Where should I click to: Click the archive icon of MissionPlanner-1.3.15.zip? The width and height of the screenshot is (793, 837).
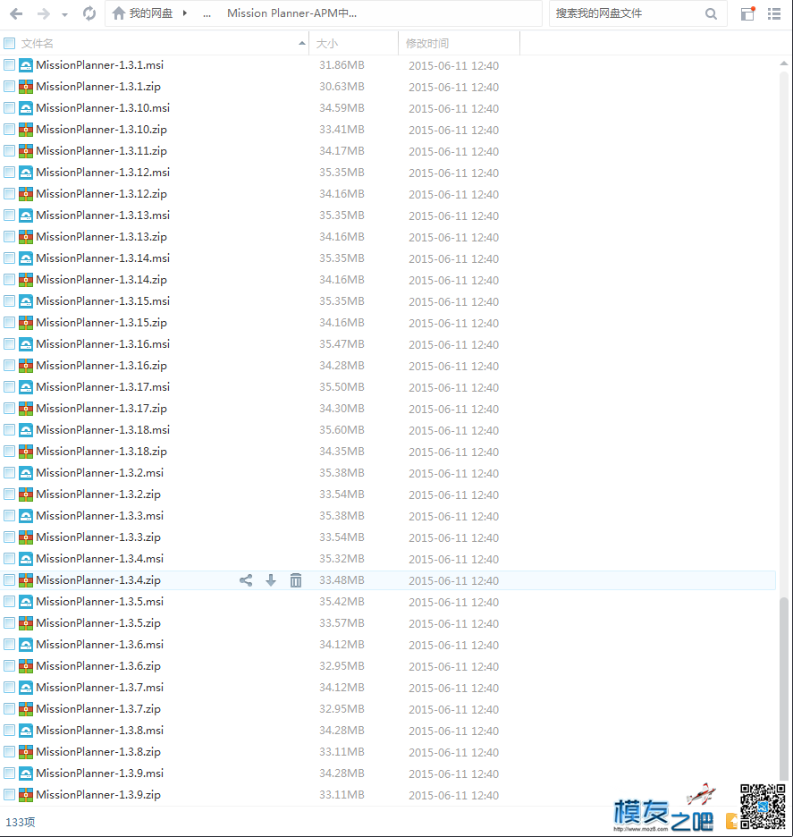tap(26, 323)
